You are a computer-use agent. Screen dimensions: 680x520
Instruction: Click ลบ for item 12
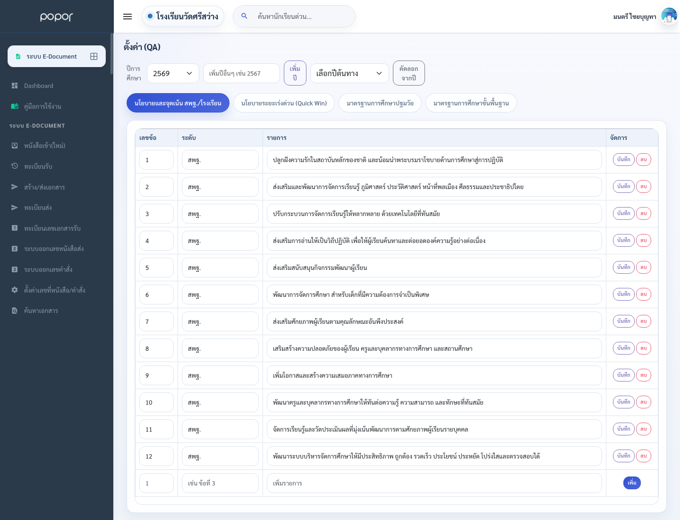tap(644, 456)
